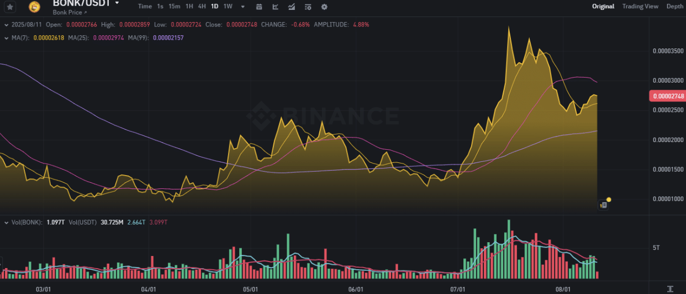Click the volume MA value 2.664T

(x=136, y=222)
